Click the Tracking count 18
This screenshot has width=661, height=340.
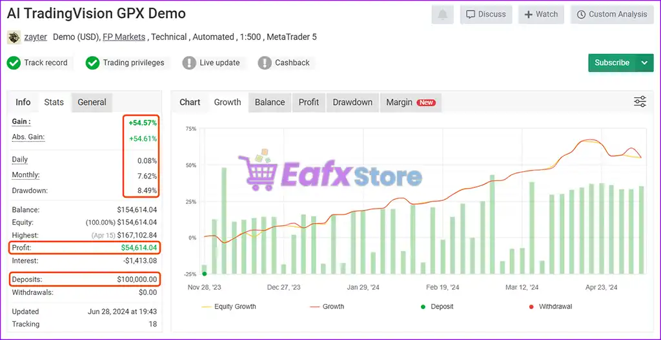[152, 324]
